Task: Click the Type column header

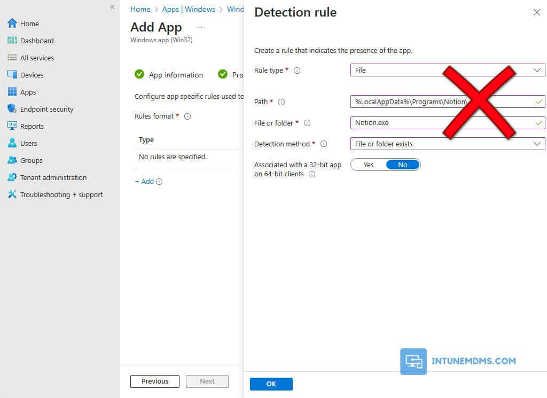Action: coord(146,140)
